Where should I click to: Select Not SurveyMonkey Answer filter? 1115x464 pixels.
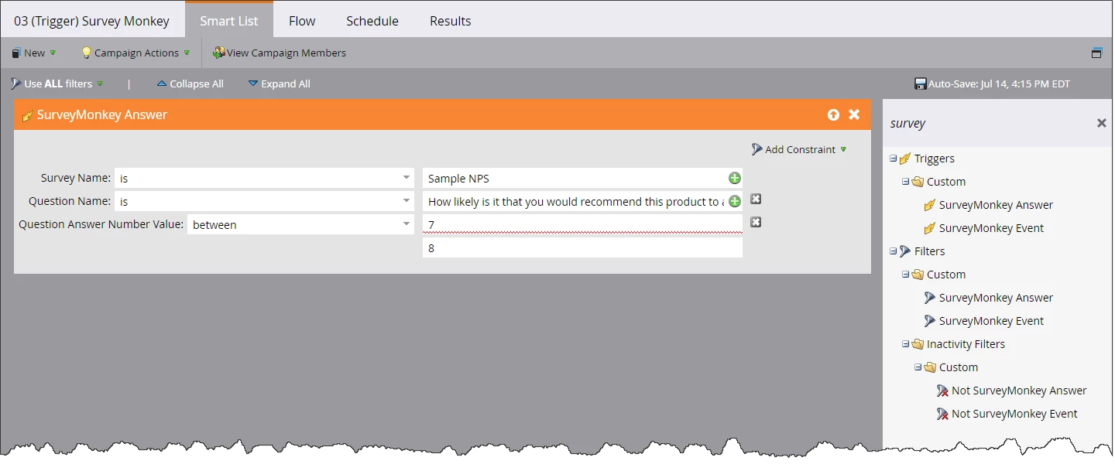1019,391
